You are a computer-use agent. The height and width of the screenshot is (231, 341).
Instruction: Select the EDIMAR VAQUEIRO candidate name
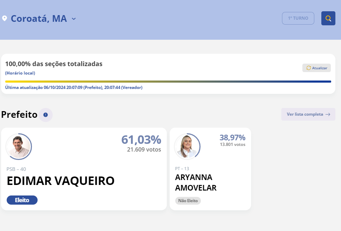(x=60, y=181)
